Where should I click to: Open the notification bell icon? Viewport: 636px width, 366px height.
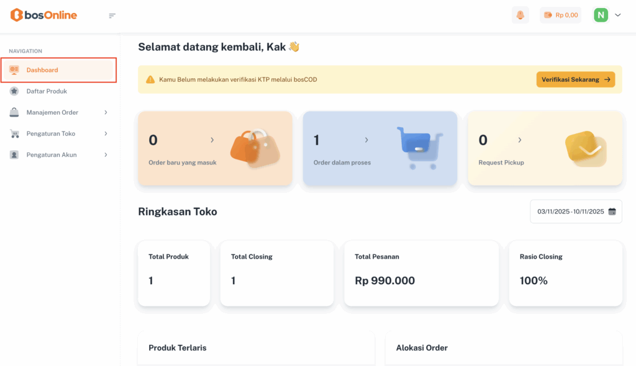coord(520,15)
